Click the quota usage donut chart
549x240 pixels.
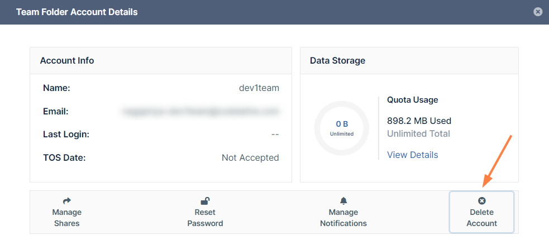click(x=342, y=128)
